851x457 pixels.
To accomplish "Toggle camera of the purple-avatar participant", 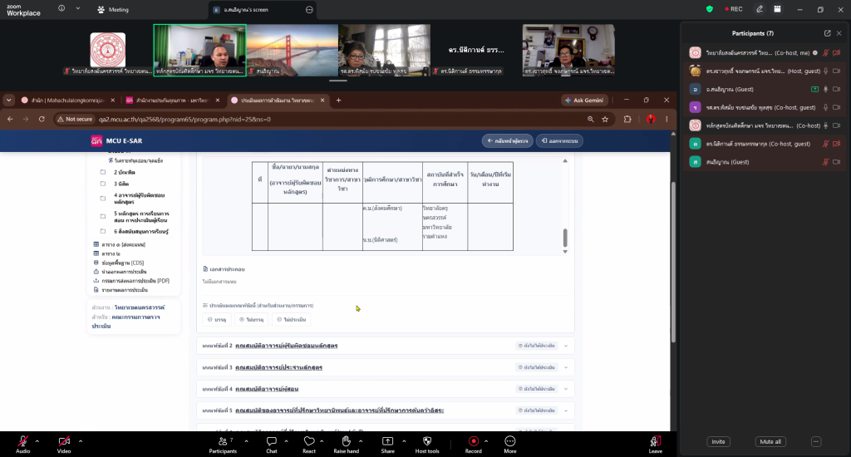I will coord(837,107).
